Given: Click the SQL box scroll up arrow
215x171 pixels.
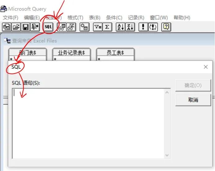Looking at the screenshot, I should 167,92.
